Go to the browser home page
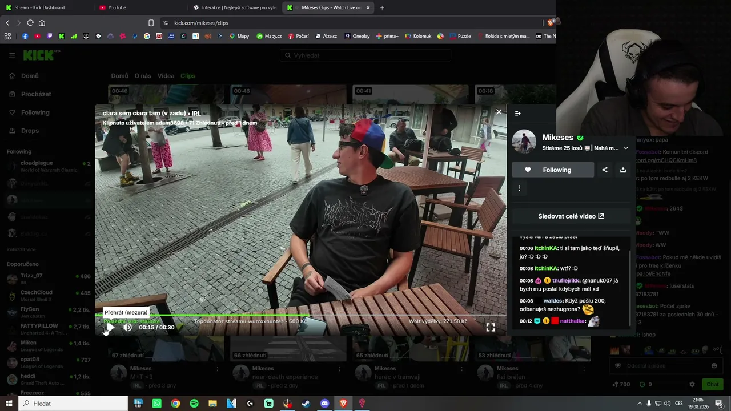The height and width of the screenshot is (411, 731). [42, 23]
